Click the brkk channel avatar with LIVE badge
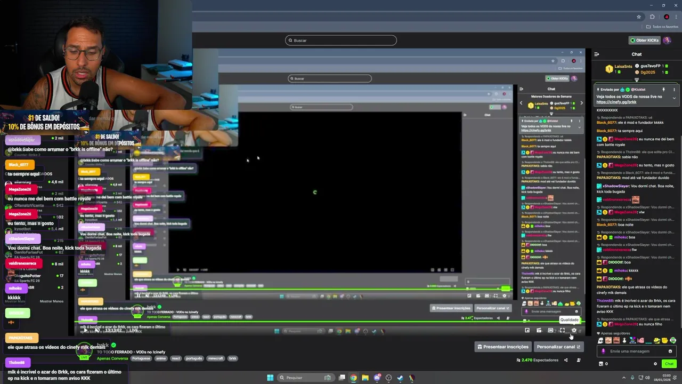 point(84,351)
